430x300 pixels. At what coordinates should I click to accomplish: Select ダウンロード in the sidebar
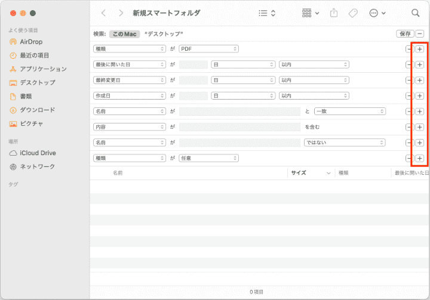point(37,110)
